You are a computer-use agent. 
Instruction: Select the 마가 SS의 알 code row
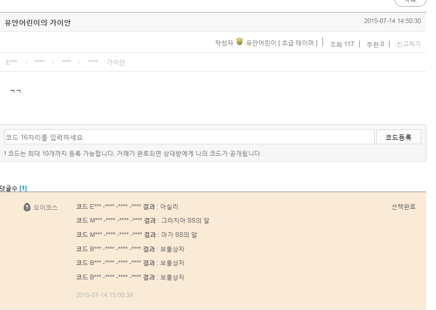click(x=136, y=235)
